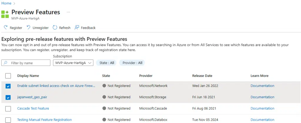
Task: Click the Tue Nov 05 2024 release date
Action: [205, 120]
